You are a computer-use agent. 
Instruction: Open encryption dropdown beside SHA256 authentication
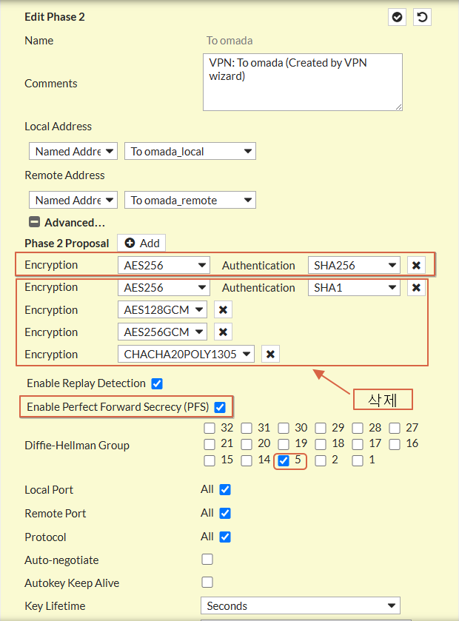coord(164,266)
